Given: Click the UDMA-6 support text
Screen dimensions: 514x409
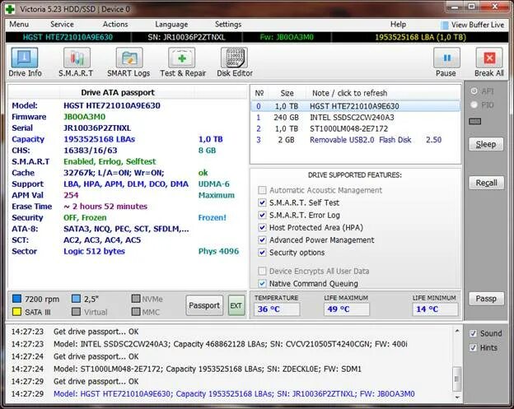Looking at the screenshot, I should (213, 184).
